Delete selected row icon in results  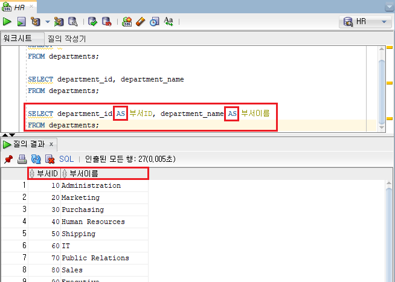pos(50,159)
